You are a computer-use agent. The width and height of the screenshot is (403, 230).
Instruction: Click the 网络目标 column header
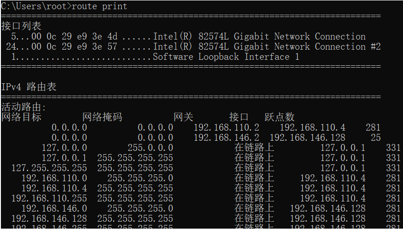coord(21,117)
